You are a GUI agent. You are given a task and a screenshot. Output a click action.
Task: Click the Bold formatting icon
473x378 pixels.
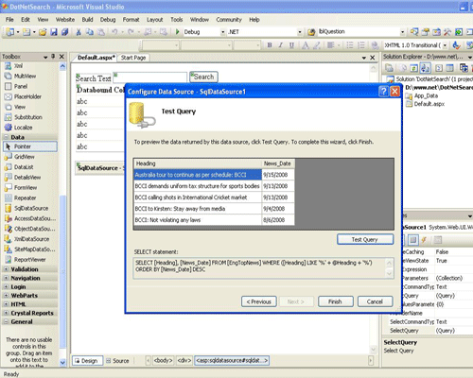tap(270, 45)
